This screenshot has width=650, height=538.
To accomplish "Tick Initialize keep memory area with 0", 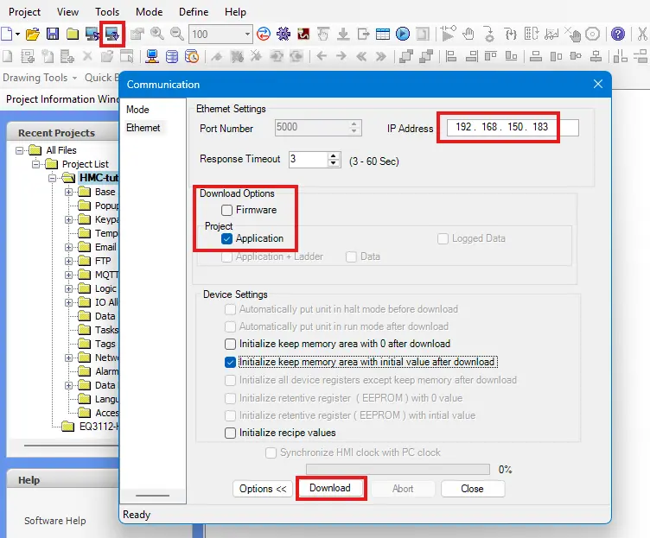I will [x=230, y=344].
